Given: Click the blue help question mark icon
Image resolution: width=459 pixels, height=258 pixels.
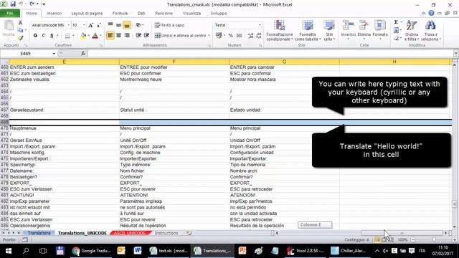Looking at the screenshot, I should click(431, 13).
